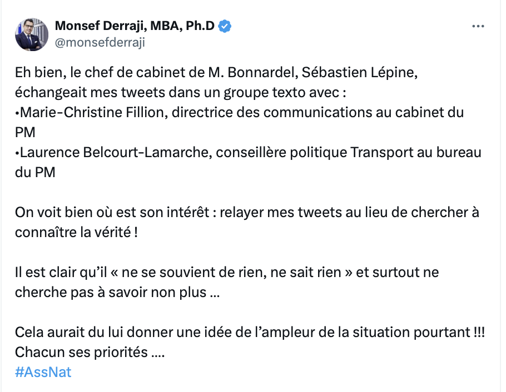The image size is (506, 392).
Task: Click the standalone 'PM' line below Fillion
Action: click(25, 133)
